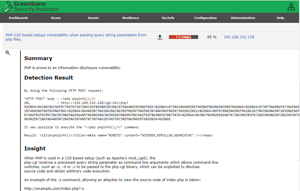Click the solution type icon beside severity

point(160,37)
